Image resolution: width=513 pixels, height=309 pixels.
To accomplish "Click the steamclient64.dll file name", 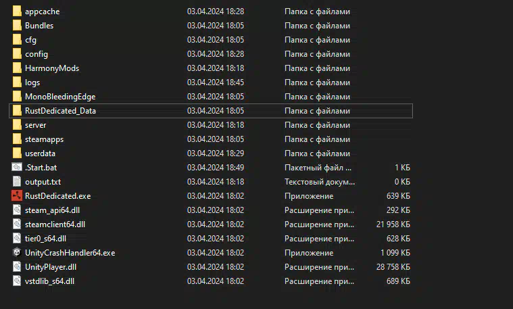I will pos(55,224).
